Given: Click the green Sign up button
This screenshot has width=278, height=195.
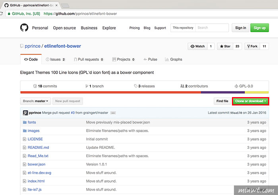Looking at the screenshot, I should tap(260, 28).
